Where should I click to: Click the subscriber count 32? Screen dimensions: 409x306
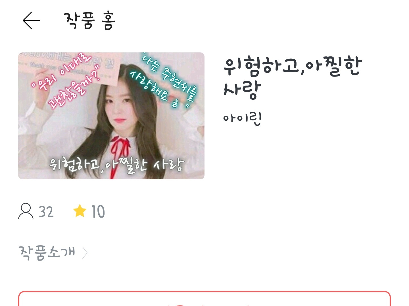pos(46,212)
